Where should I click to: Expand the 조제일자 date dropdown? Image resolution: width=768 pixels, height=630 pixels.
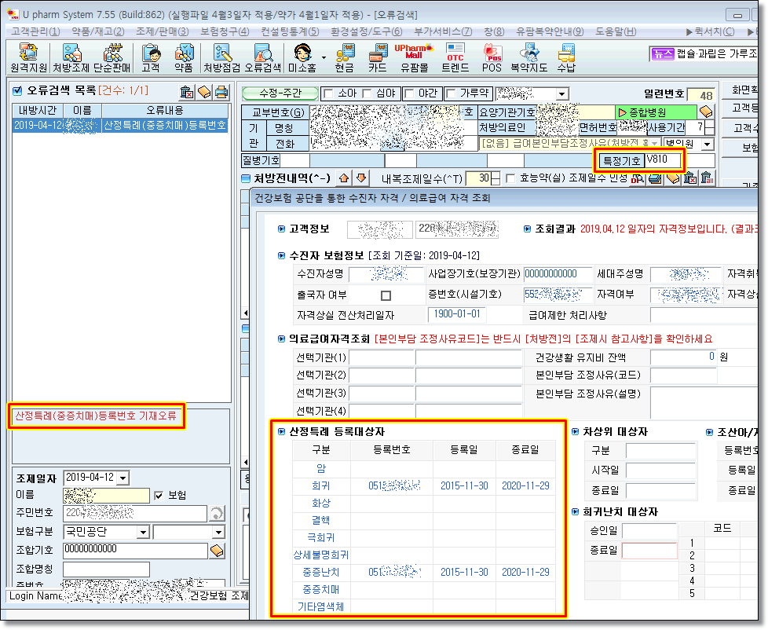(x=123, y=478)
